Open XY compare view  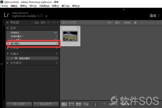(x=78, y=104)
